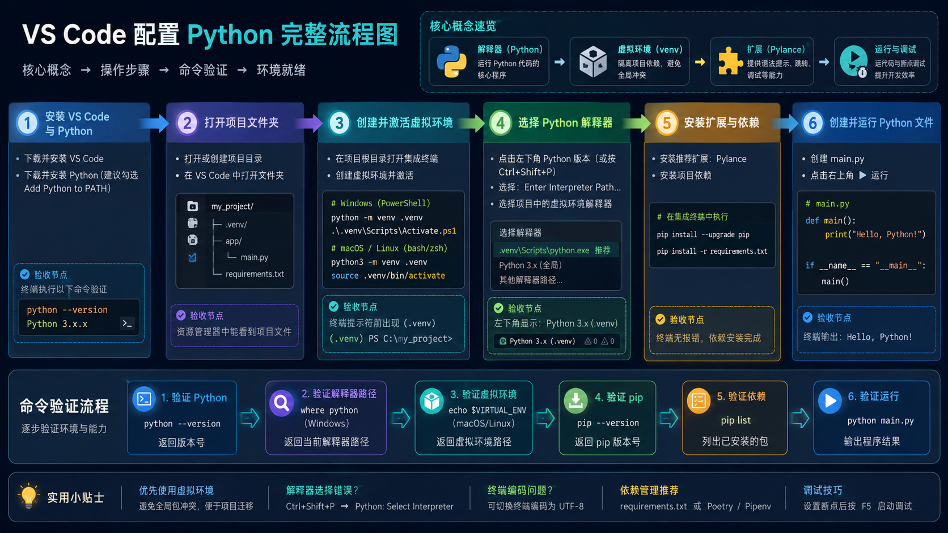Image resolution: width=948 pixels, height=533 pixels.
Task: Open step header 选择 Python 解释器
Action: click(x=556, y=123)
